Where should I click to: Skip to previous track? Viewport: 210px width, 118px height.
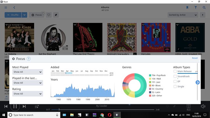click(6, 106)
